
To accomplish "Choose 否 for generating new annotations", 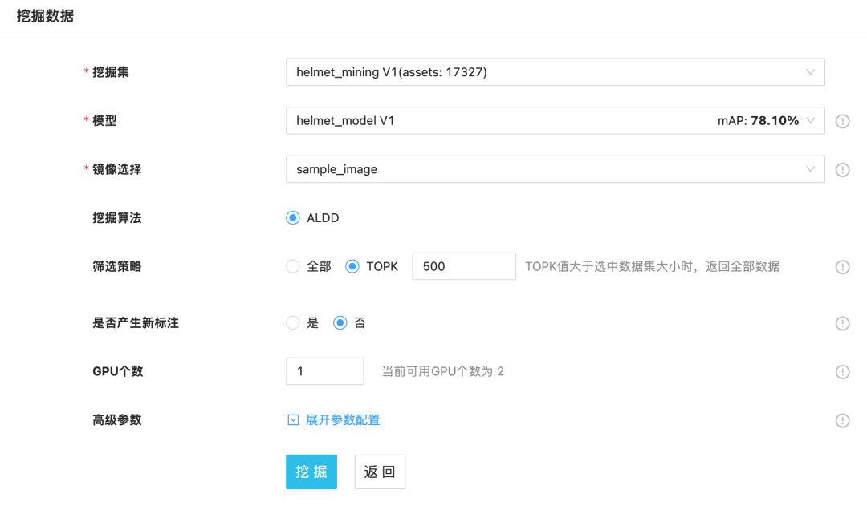I will (x=340, y=323).
